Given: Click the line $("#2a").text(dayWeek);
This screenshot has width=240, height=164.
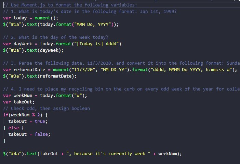Looking at the screenshot, I should pyautogui.click(x=33, y=50).
